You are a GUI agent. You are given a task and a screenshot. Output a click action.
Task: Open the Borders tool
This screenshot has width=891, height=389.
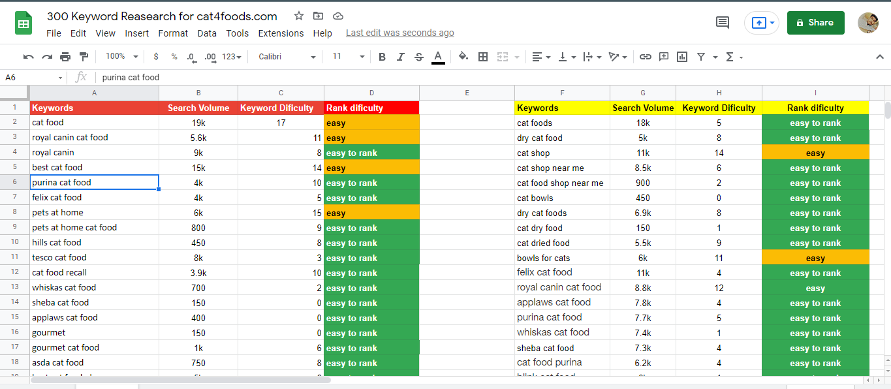tap(483, 57)
